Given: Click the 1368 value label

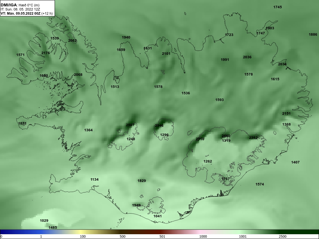Looking at the screenshot, I should [286, 124].
